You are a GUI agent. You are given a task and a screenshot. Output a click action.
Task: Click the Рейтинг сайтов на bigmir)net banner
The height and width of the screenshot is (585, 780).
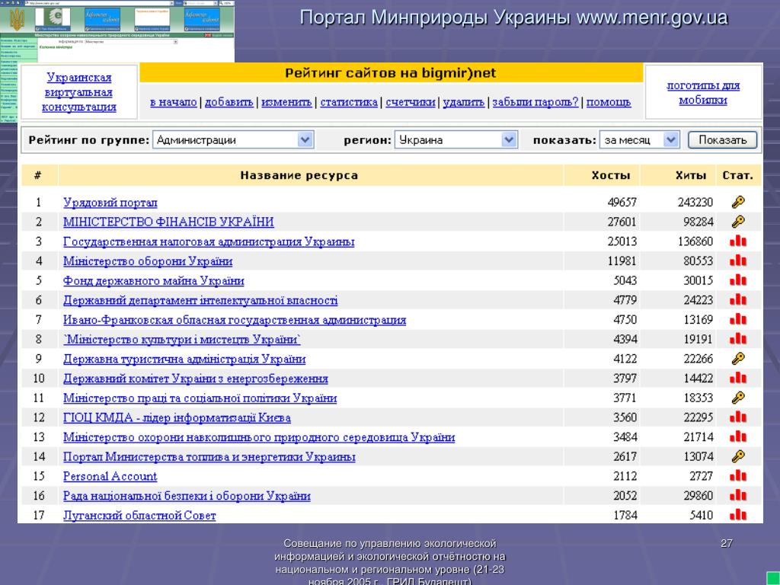point(391,73)
